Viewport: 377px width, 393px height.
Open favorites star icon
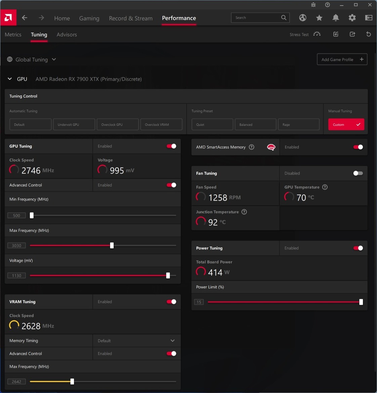click(x=319, y=18)
